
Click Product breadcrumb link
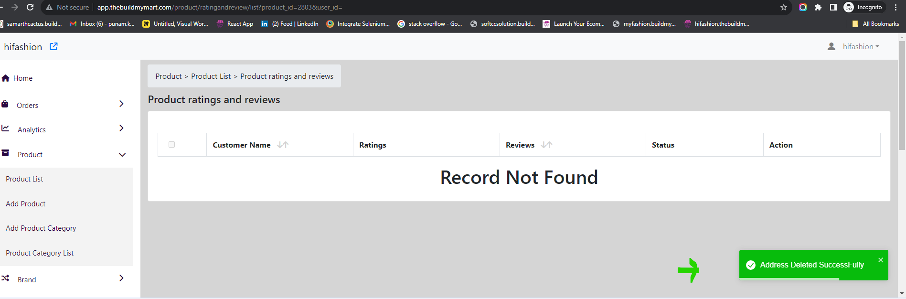pyautogui.click(x=169, y=76)
